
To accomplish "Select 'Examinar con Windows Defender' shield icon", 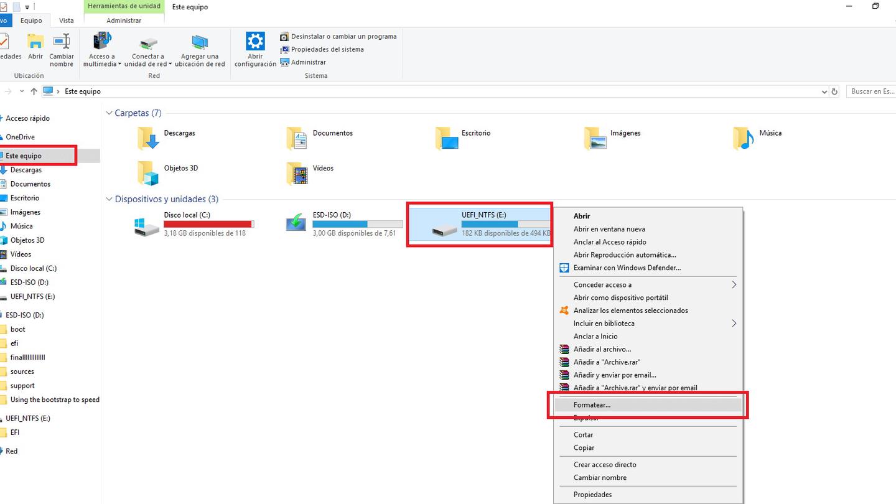I will 564,268.
